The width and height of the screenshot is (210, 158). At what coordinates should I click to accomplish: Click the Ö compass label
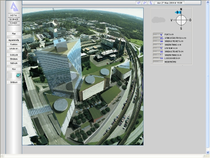click(190, 20)
